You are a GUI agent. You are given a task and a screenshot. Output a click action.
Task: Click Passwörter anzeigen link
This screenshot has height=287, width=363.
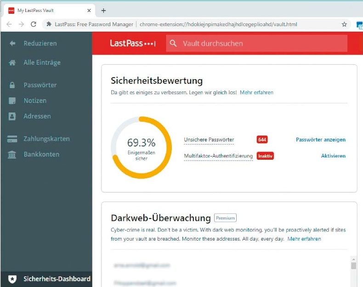click(321, 140)
